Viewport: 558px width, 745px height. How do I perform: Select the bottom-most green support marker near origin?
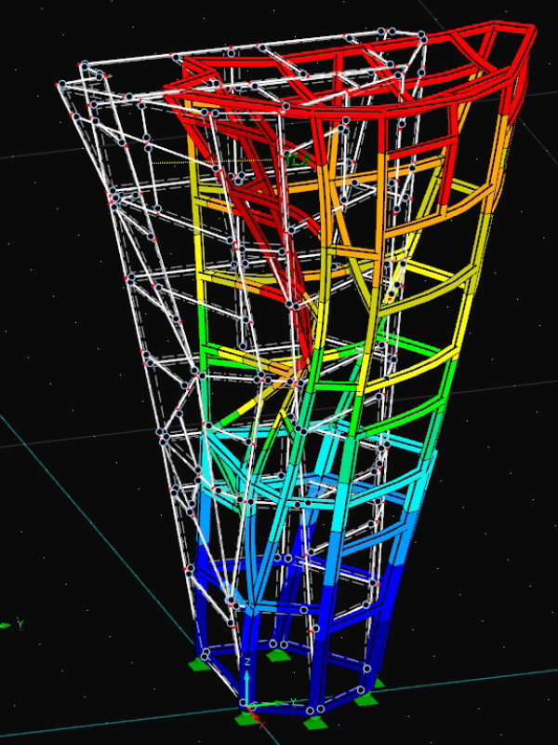(246, 718)
